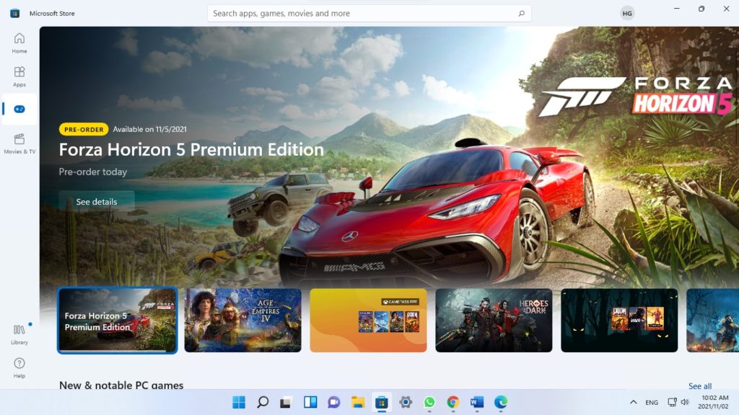Open the Apps section in sidebar

(x=19, y=76)
